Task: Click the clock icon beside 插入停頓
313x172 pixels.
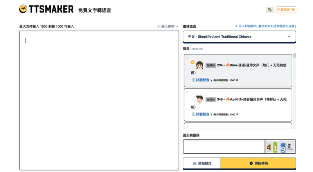Action: [159, 26]
